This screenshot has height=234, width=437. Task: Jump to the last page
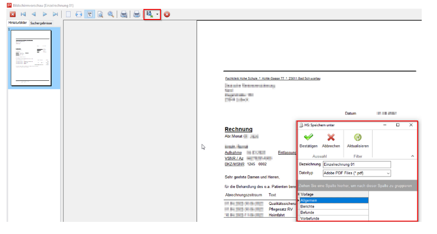coord(55,14)
